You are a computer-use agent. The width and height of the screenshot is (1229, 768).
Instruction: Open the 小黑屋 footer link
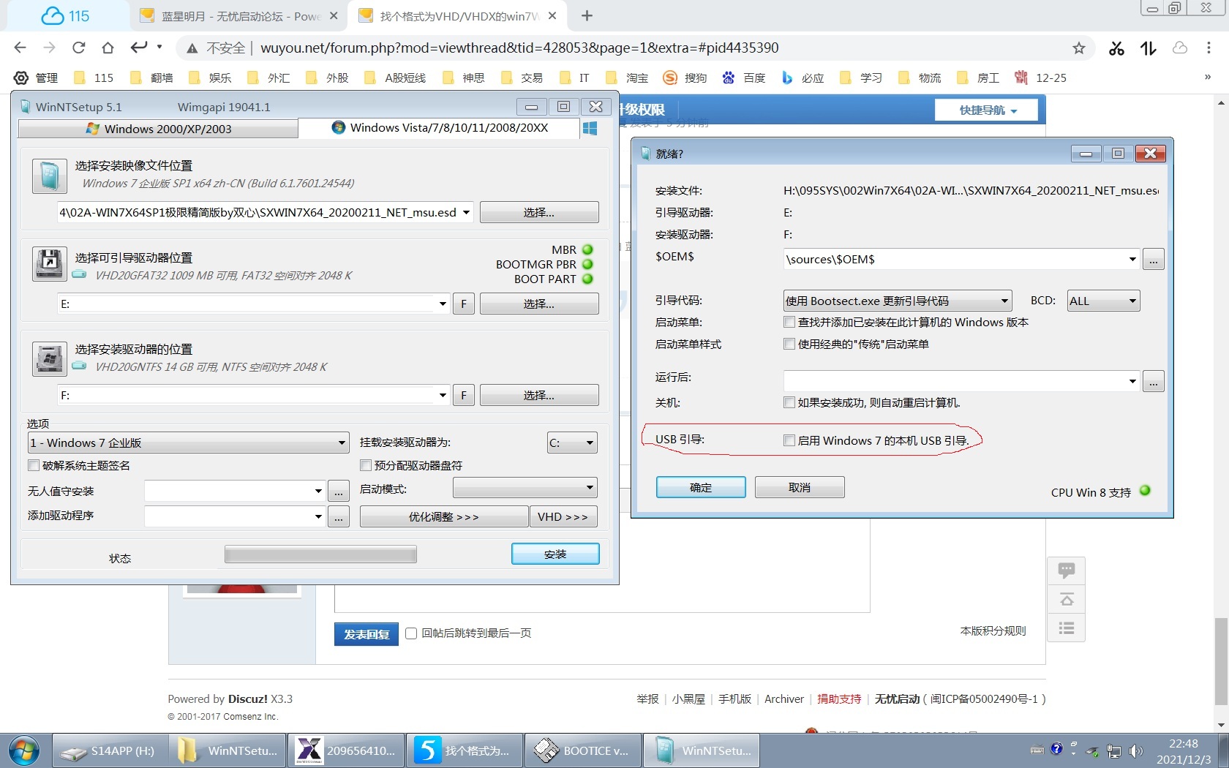[x=688, y=699]
